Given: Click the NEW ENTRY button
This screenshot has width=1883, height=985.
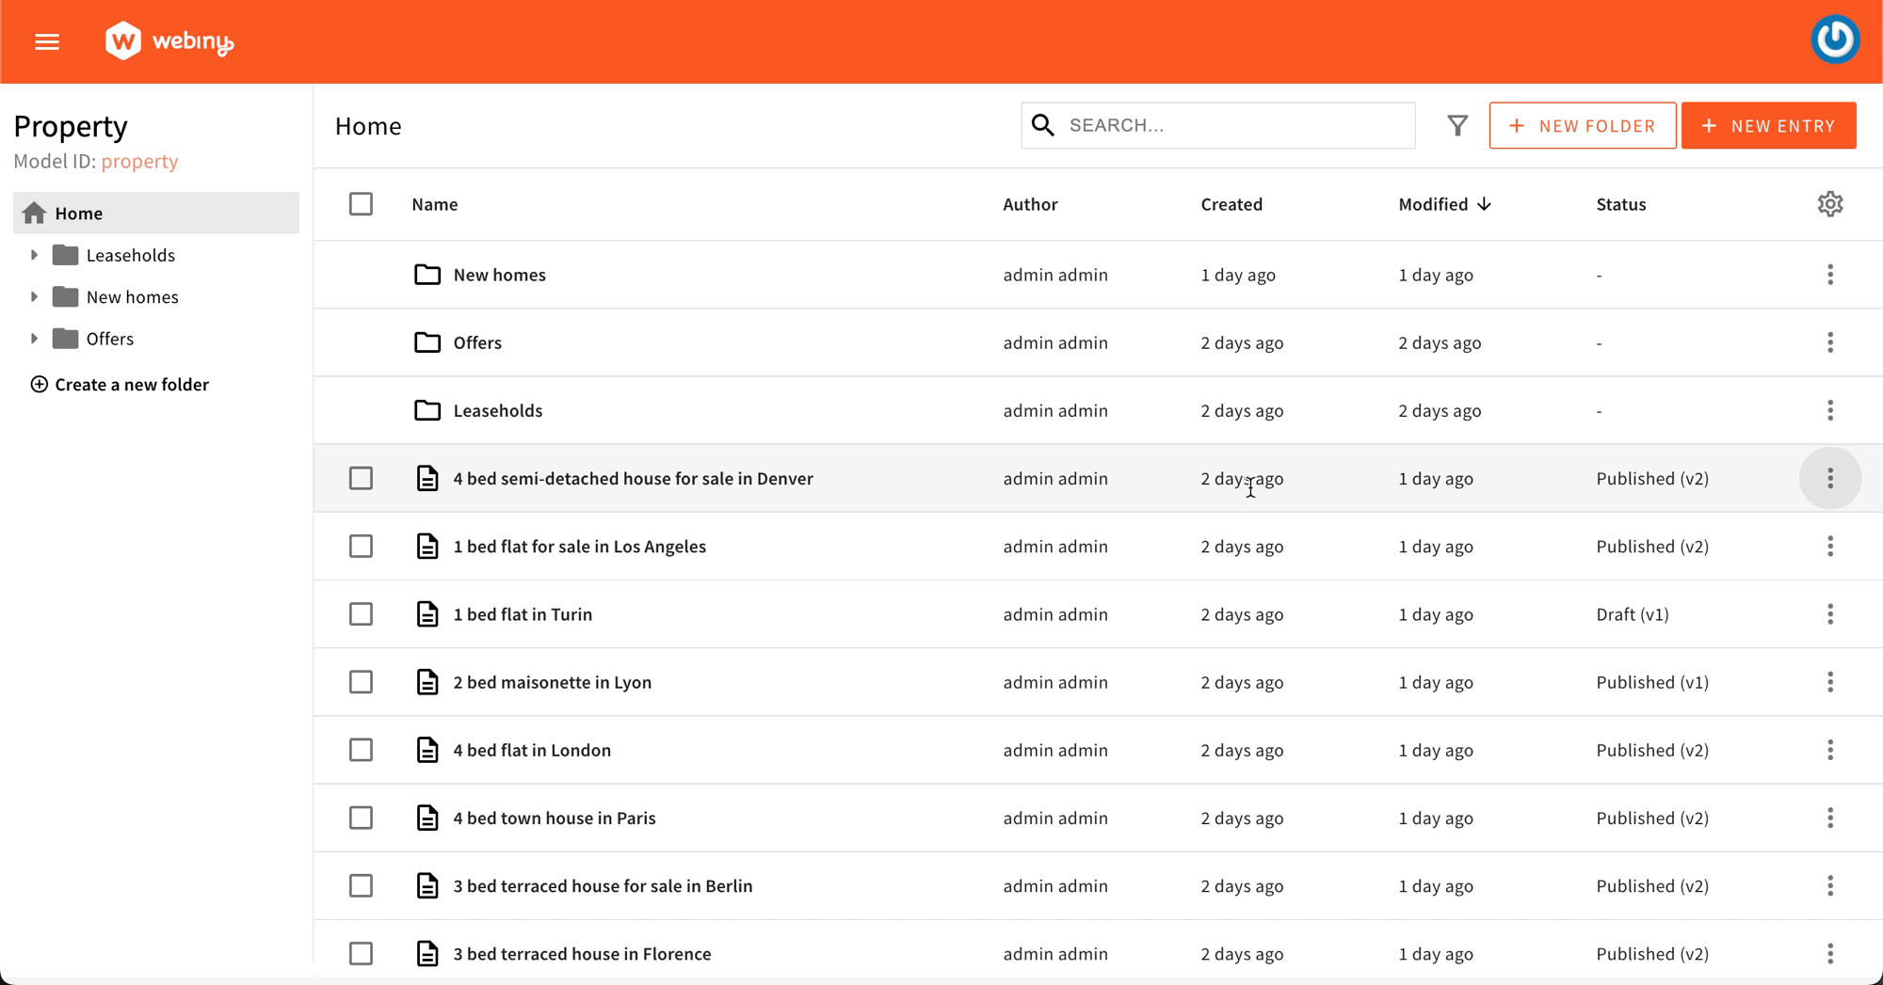Looking at the screenshot, I should (1768, 126).
